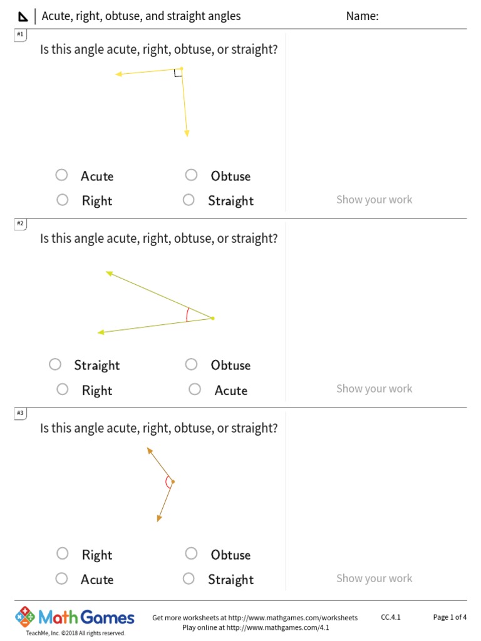Pick Straight for question 2
The height and width of the screenshot is (641, 481).
coord(55,364)
